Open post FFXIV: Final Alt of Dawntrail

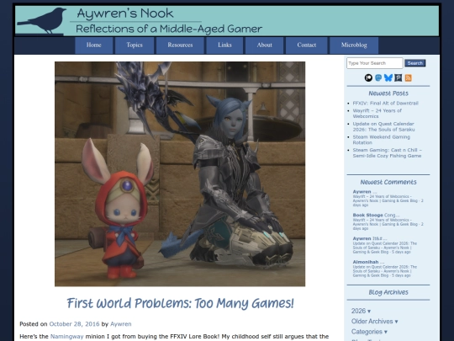point(385,103)
